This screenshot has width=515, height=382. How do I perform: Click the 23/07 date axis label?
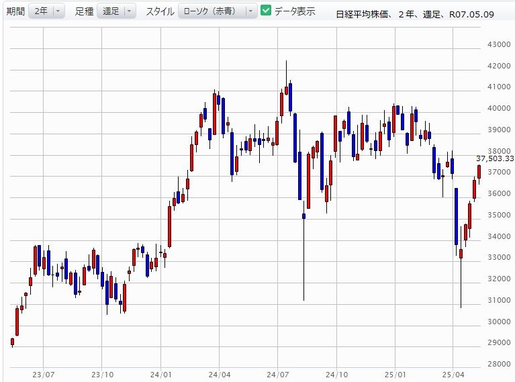point(44,375)
